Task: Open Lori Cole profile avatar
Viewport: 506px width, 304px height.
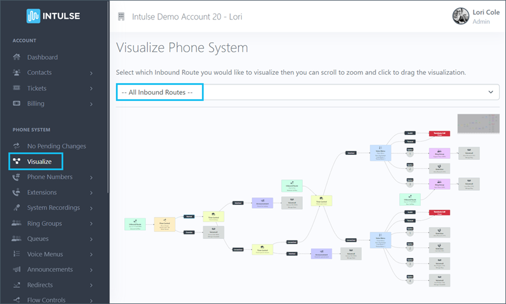Action: [460, 16]
